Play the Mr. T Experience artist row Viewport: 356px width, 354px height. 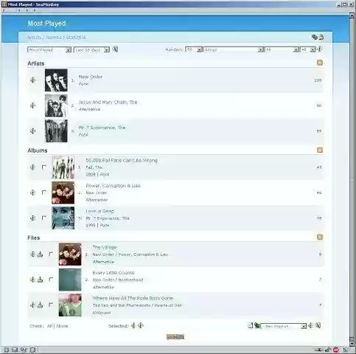click(x=32, y=131)
